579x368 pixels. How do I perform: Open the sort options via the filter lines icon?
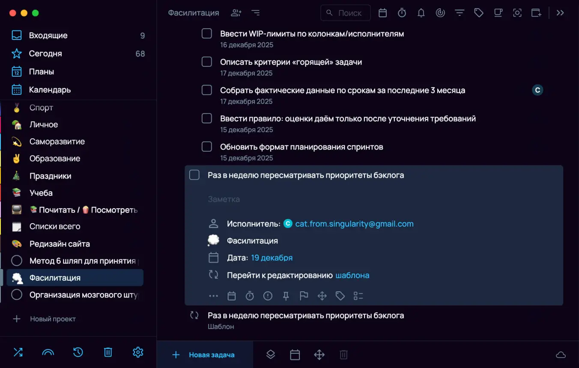pyautogui.click(x=459, y=12)
